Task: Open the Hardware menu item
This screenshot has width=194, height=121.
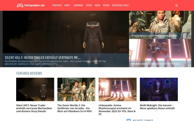Action: pos(78,5)
